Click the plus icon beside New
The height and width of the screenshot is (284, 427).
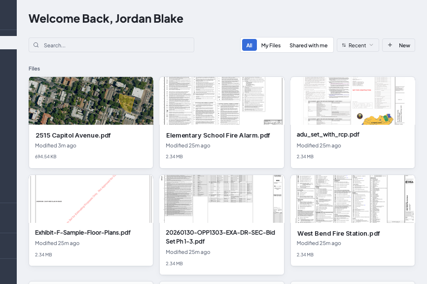(x=390, y=45)
